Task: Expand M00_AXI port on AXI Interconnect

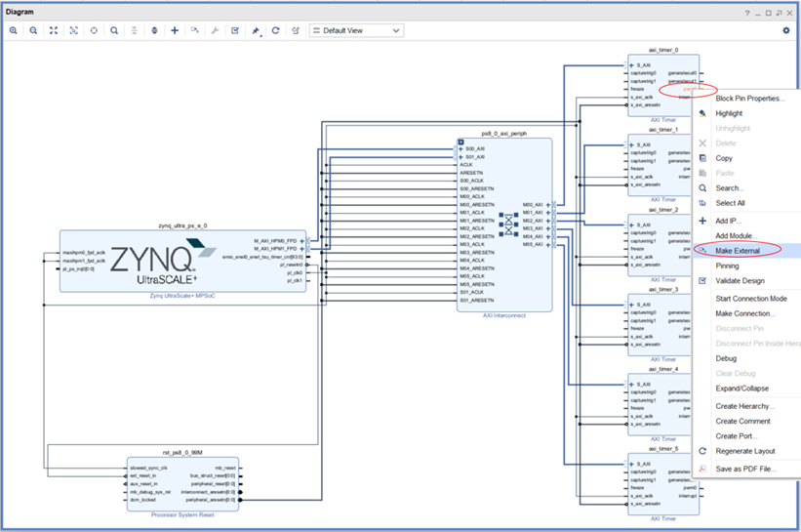Action: tap(549, 205)
